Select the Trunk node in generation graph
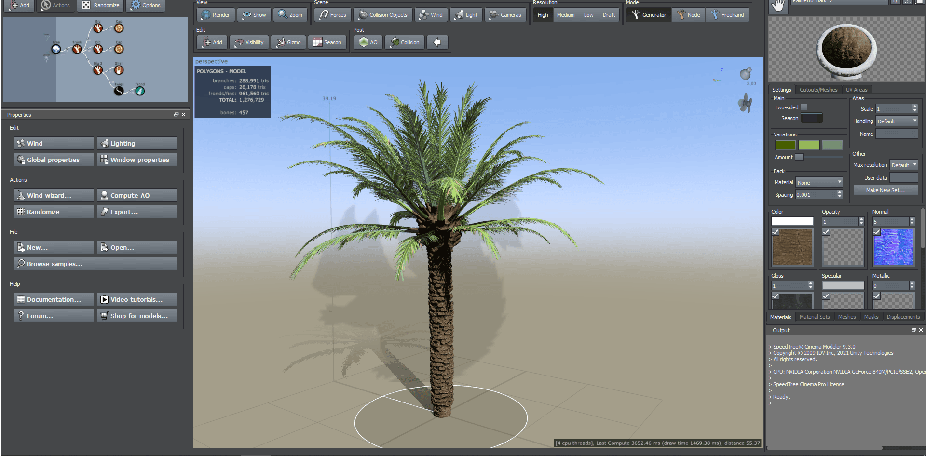Screen dimensions: 926x456 77,49
